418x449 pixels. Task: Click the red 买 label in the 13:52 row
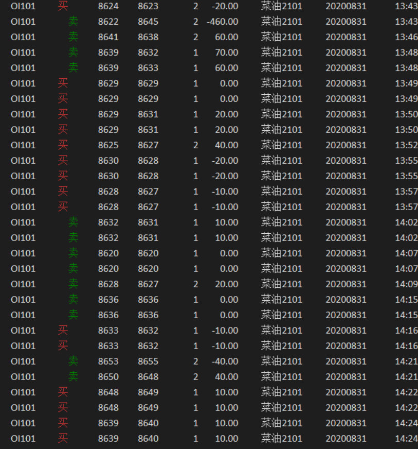tap(63, 145)
